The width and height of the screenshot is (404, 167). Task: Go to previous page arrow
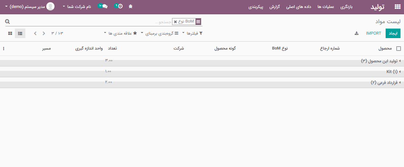click(44, 33)
